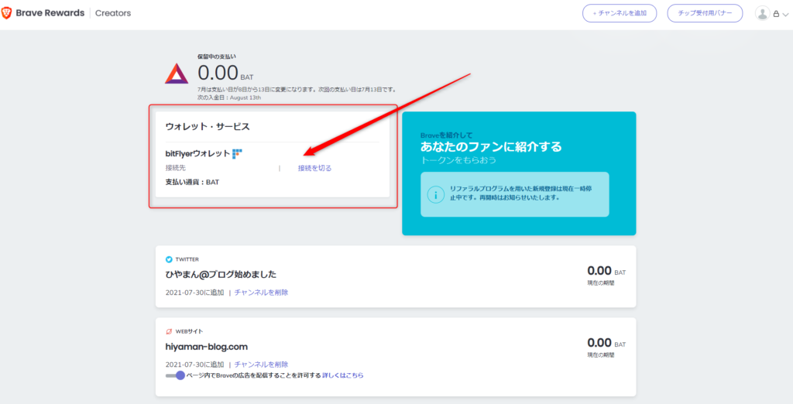Click the bitFlyer logo icon
This screenshot has width=793, height=404.
pyautogui.click(x=237, y=153)
